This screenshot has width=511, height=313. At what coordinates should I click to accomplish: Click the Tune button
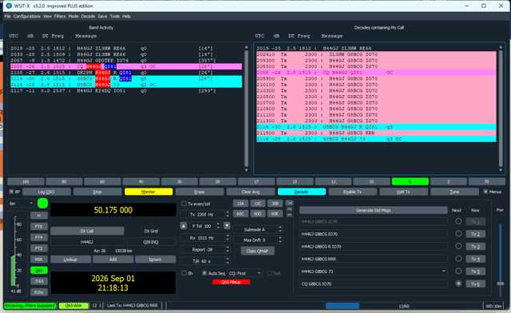[454, 192]
